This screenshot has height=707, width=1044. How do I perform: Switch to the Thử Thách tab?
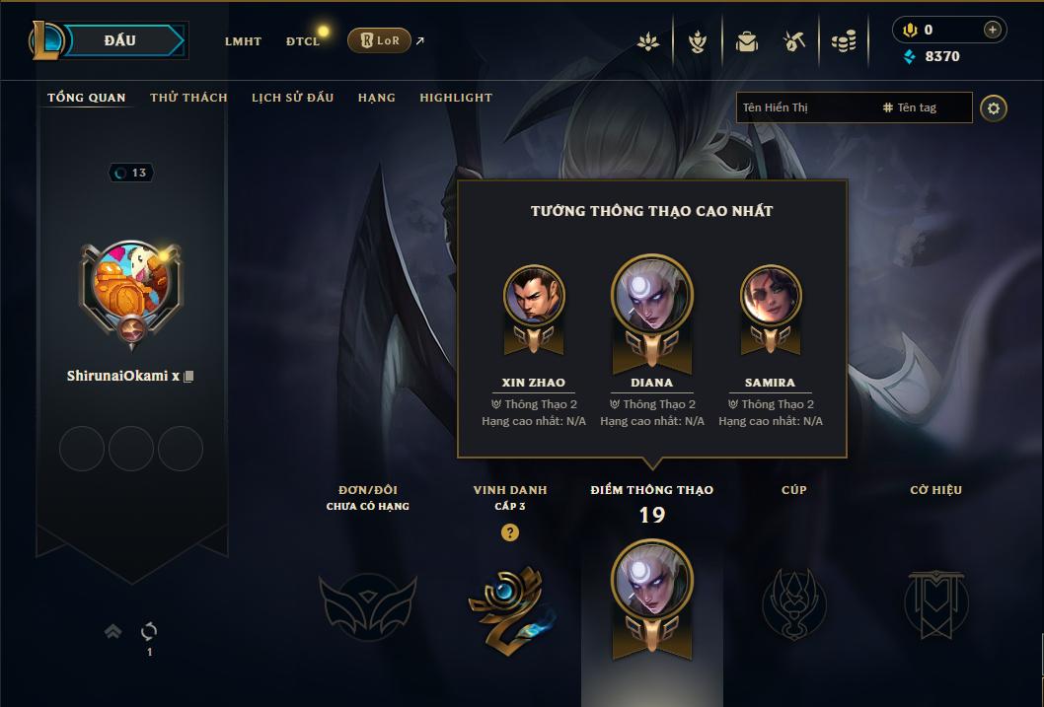pos(188,97)
